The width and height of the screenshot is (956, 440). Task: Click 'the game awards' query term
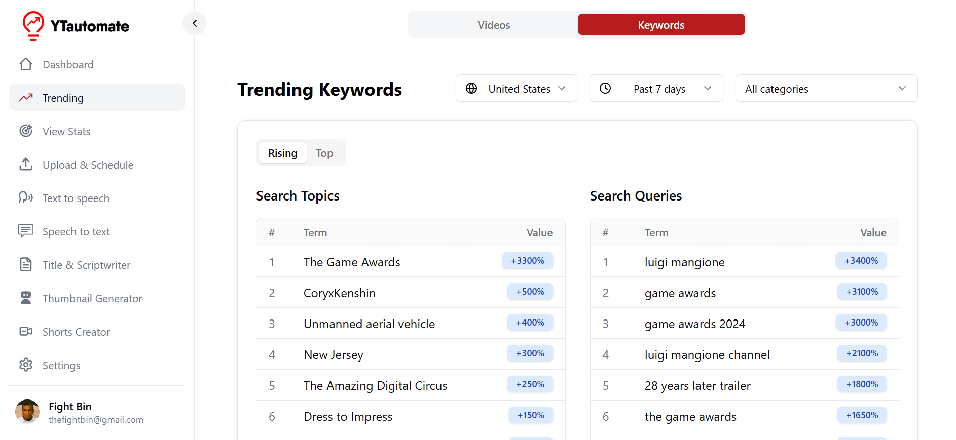coord(690,416)
